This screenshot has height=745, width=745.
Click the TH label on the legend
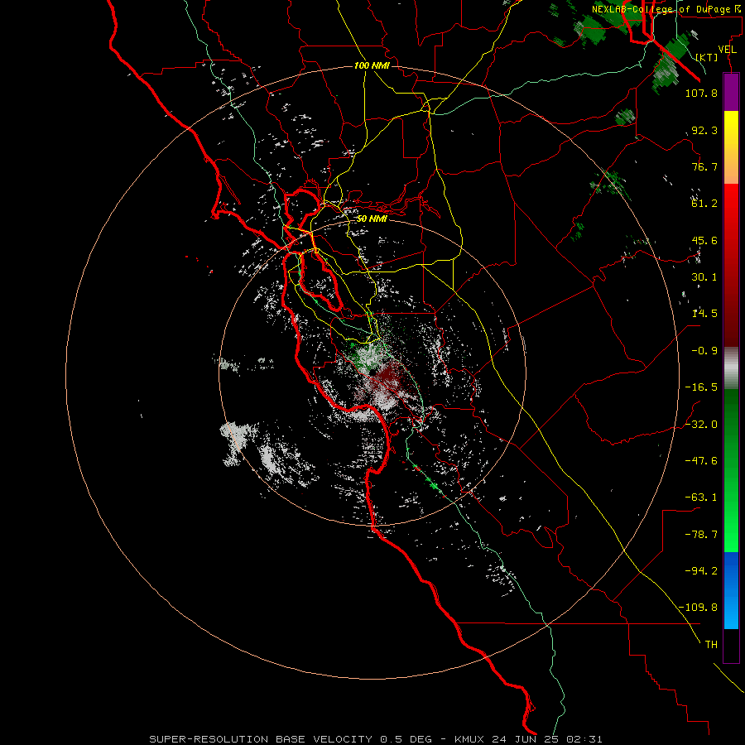click(x=711, y=645)
